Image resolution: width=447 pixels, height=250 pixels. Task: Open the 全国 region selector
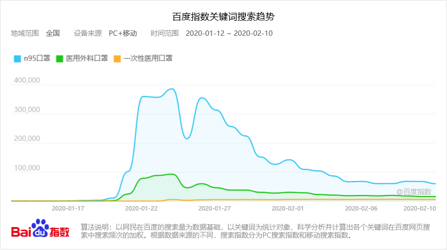[x=53, y=33]
